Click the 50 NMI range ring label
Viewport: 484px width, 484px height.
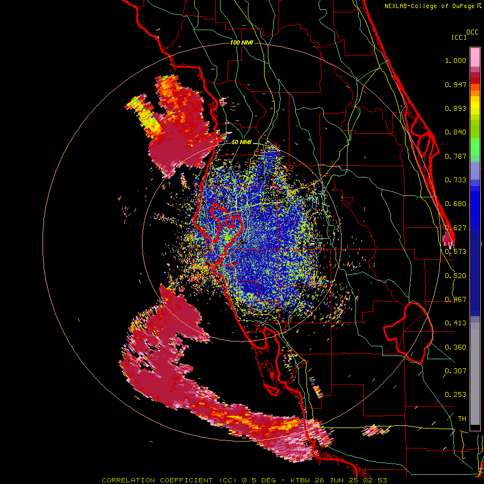click(x=241, y=143)
